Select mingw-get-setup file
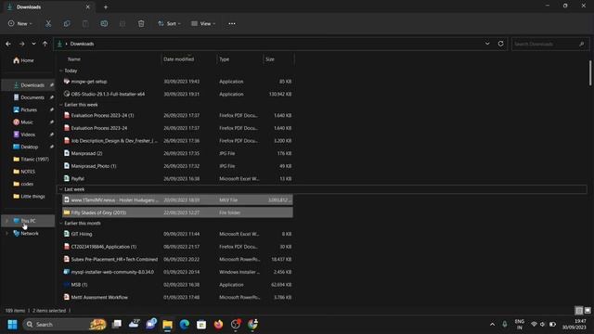This screenshot has height=334, width=594. click(177, 82)
